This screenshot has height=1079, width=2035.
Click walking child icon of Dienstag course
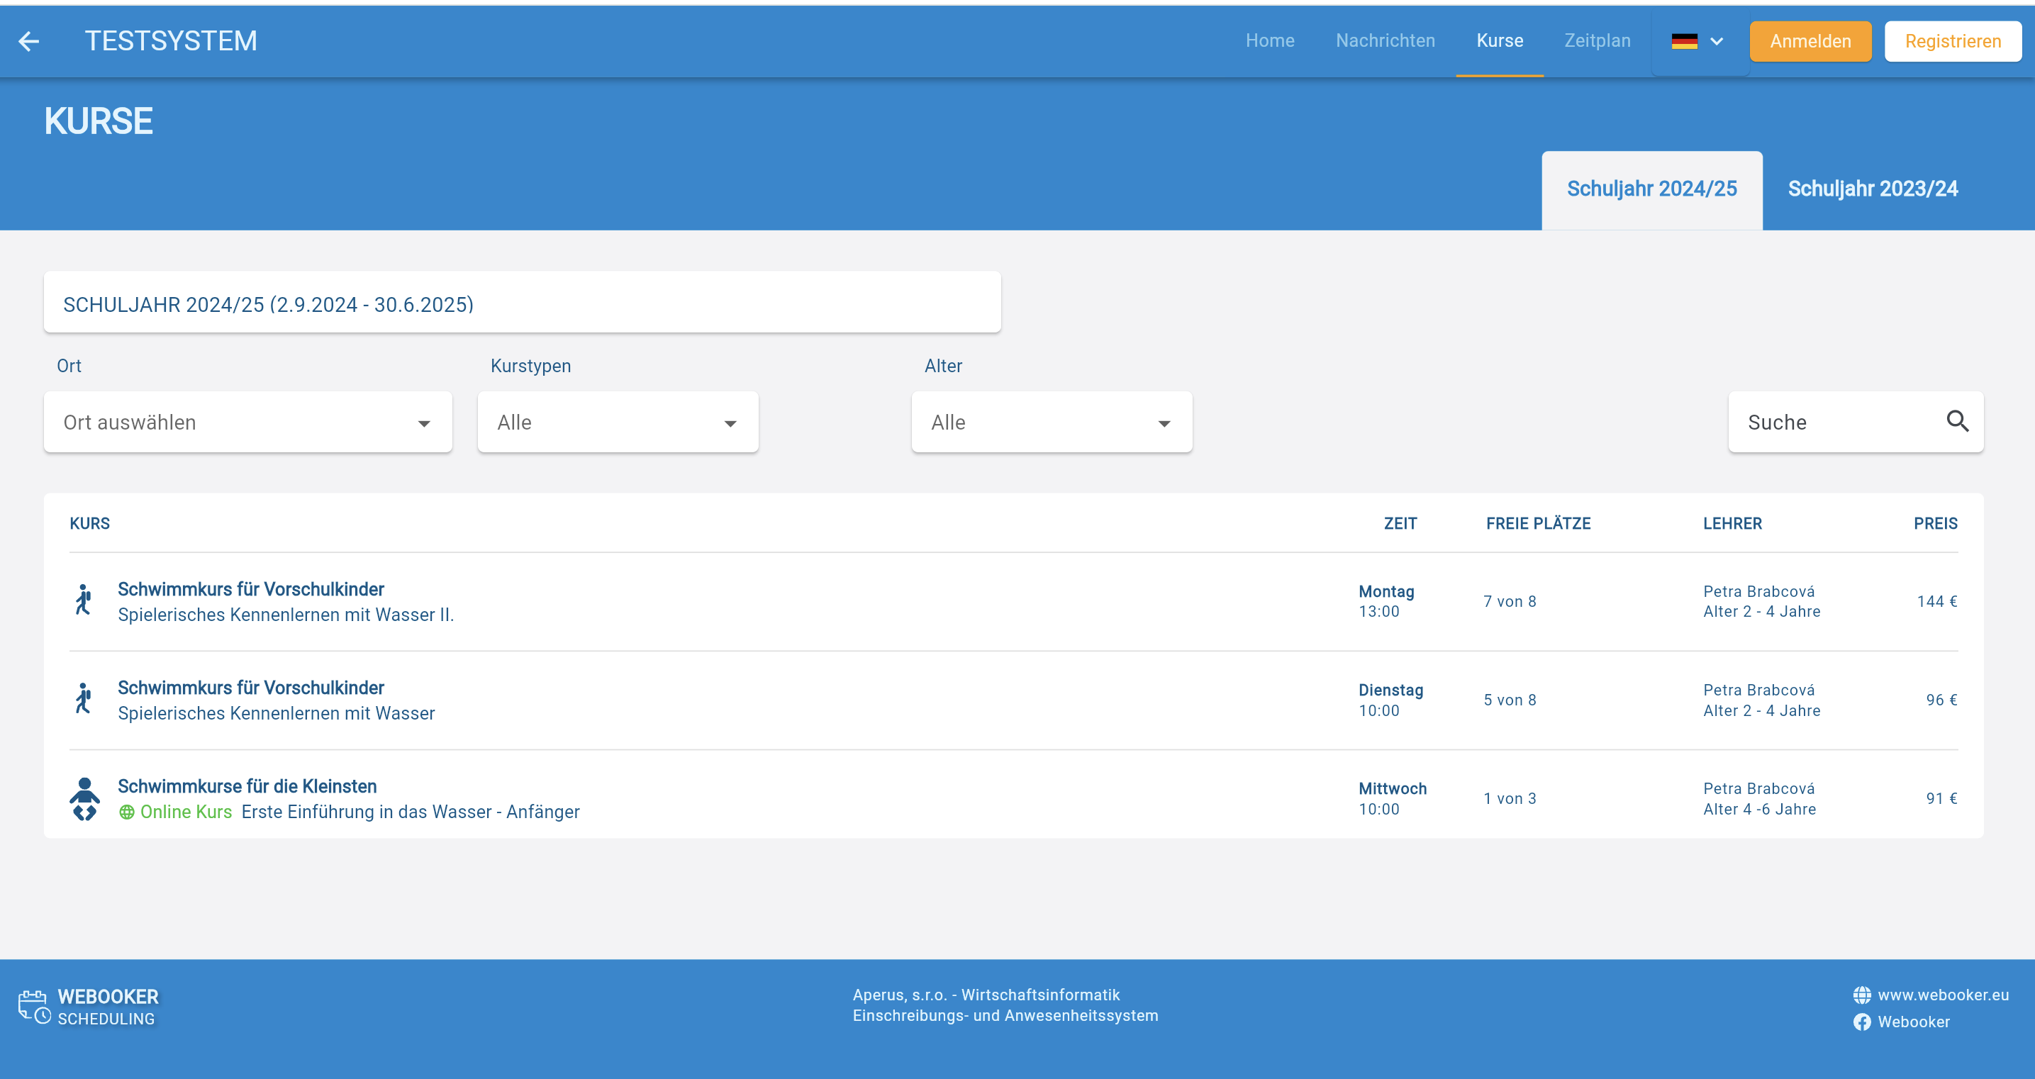point(84,699)
